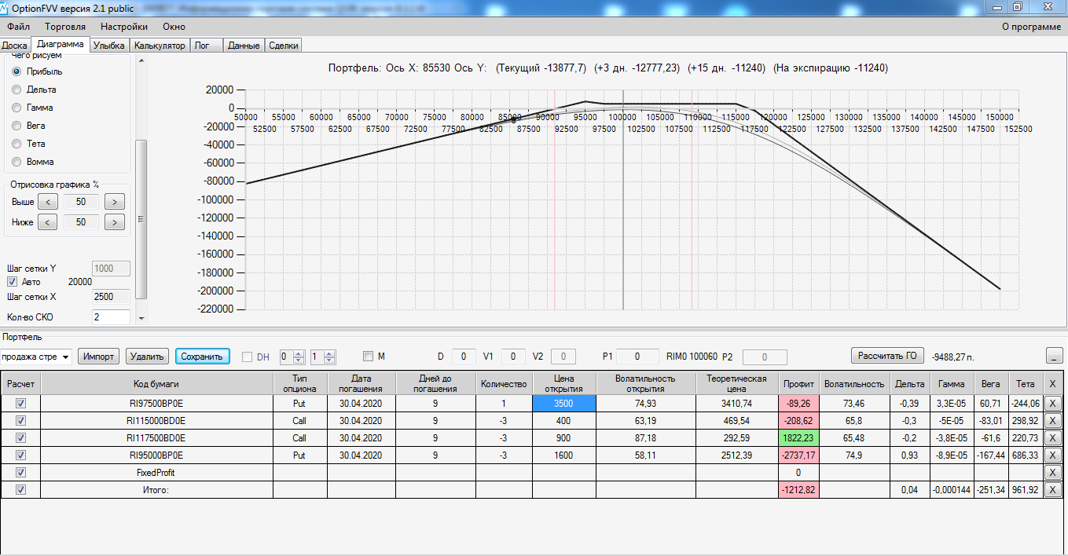Click the total profit cell -1212,82
The image size is (1068, 556).
pos(798,490)
